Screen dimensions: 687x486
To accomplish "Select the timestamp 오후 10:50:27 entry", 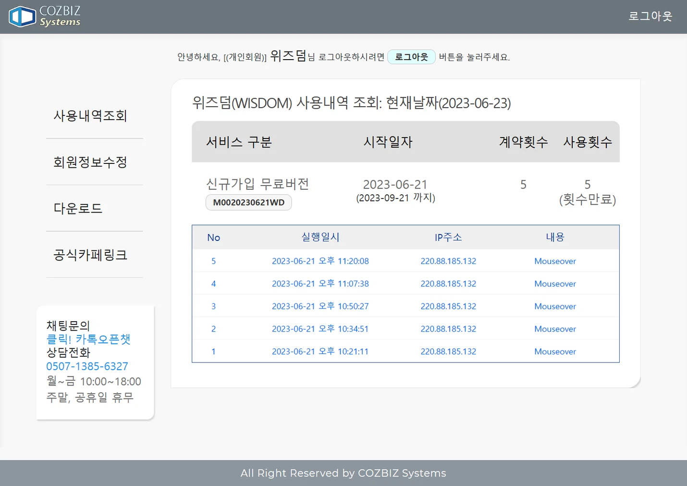I will 320,306.
